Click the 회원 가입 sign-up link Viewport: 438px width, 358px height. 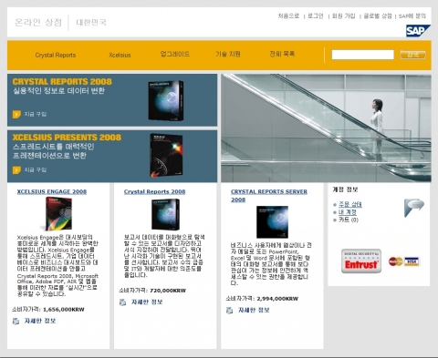tap(343, 15)
